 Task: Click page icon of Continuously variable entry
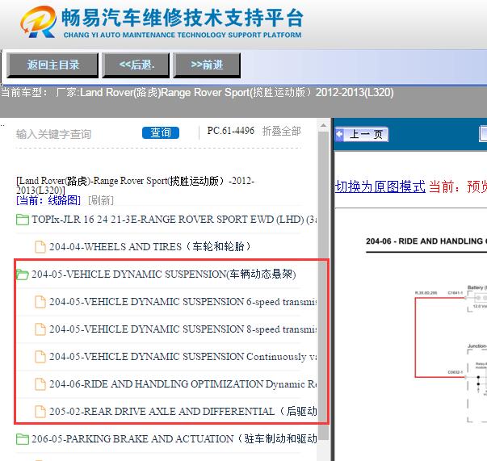[x=40, y=357]
